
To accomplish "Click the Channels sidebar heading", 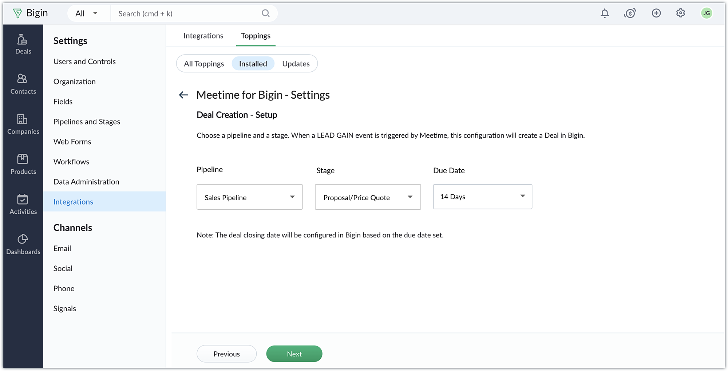I will pyautogui.click(x=73, y=228).
